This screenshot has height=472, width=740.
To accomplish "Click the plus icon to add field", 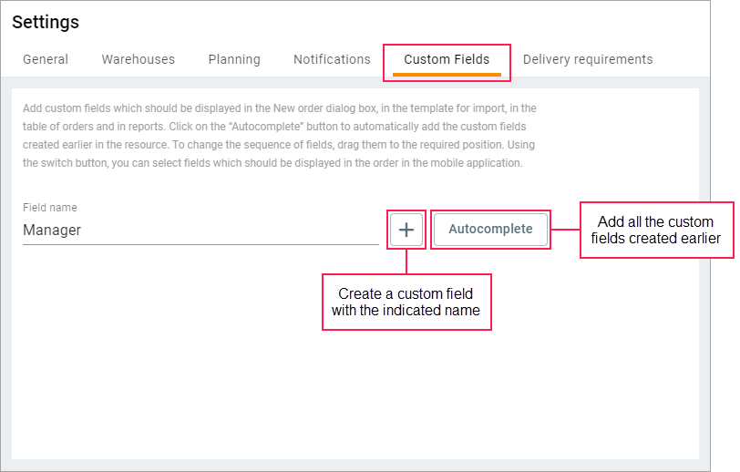I will [x=406, y=230].
